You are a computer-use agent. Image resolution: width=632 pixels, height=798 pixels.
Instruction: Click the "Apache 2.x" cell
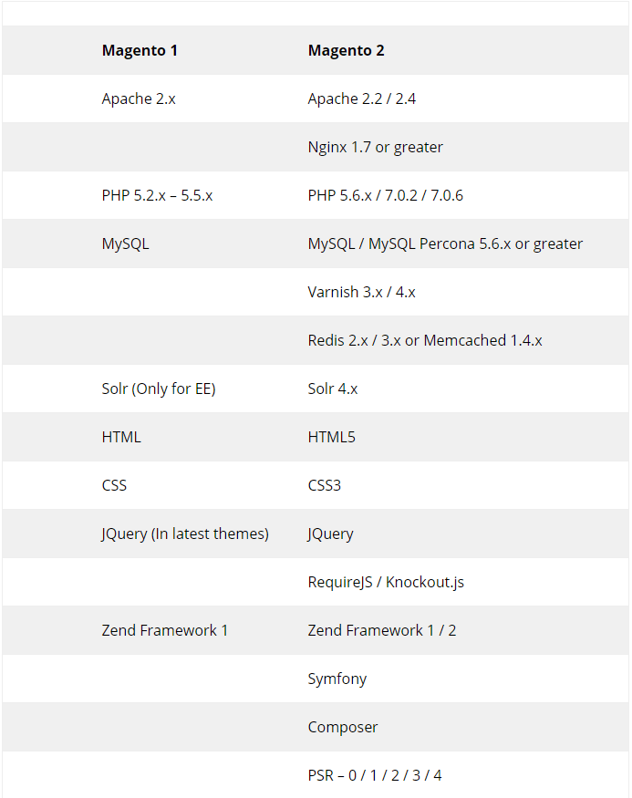139,98
